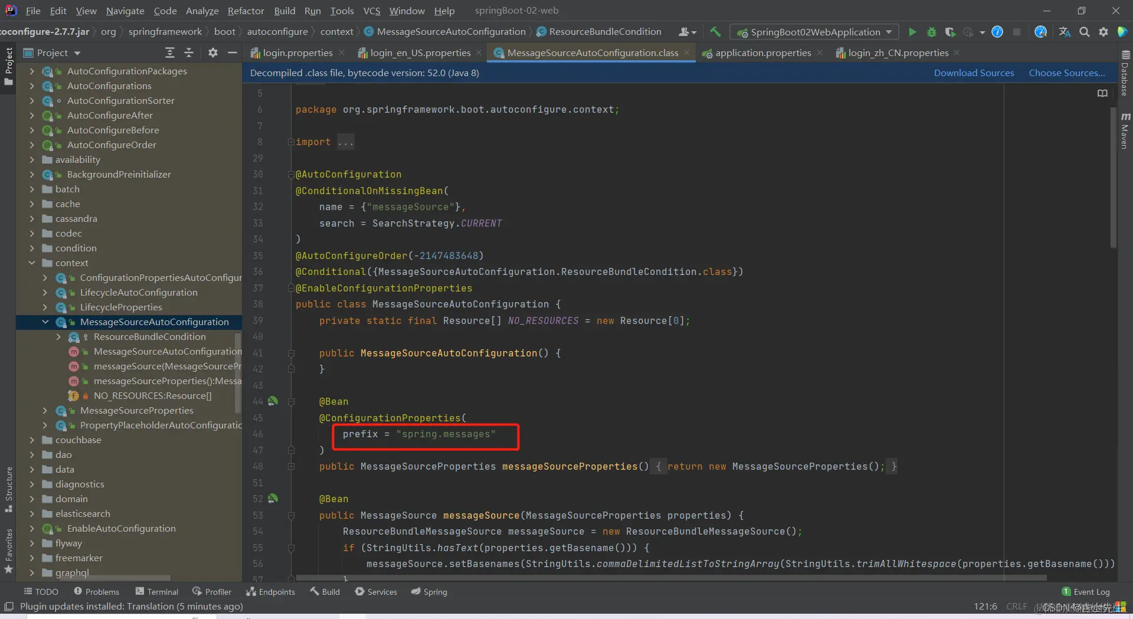The height and width of the screenshot is (619, 1133).
Task: Run SpringBoot02WebApplication with the green play icon
Action: point(912,32)
